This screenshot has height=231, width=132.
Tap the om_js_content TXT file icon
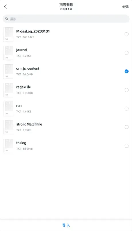[x=8, y=71]
